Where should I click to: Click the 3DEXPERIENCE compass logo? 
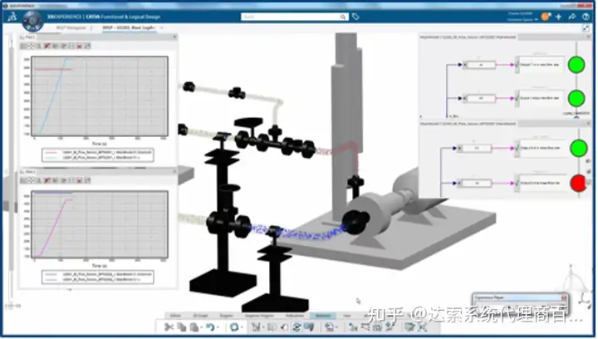(x=12, y=16)
